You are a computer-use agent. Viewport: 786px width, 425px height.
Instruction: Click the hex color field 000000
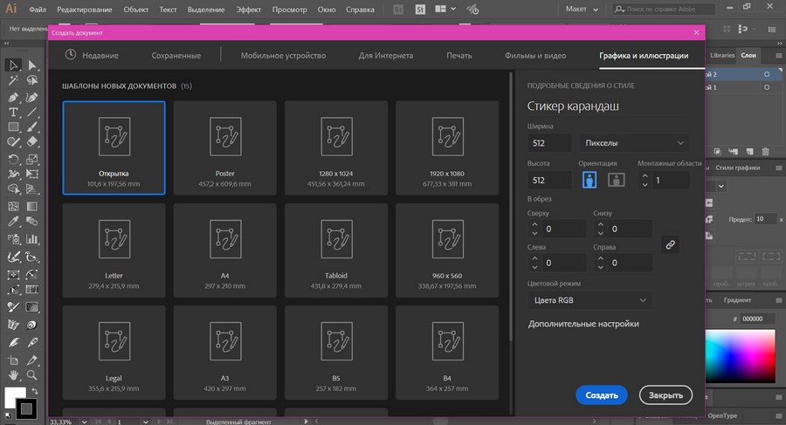click(757, 319)
